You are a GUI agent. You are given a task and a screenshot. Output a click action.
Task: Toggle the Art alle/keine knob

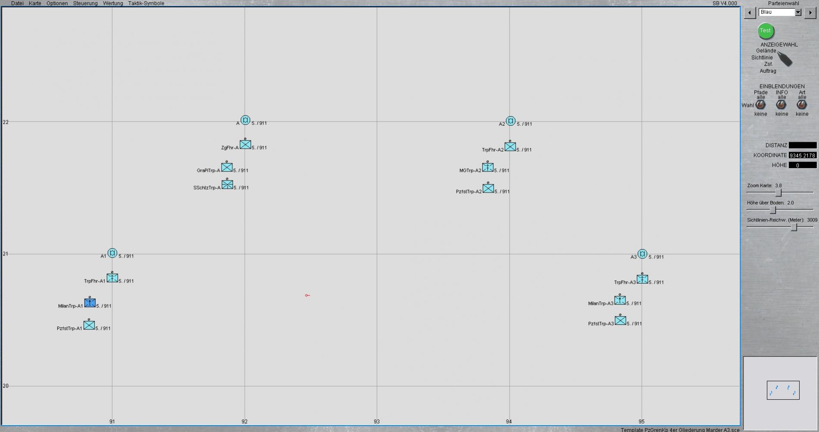(x=801, y=105)
